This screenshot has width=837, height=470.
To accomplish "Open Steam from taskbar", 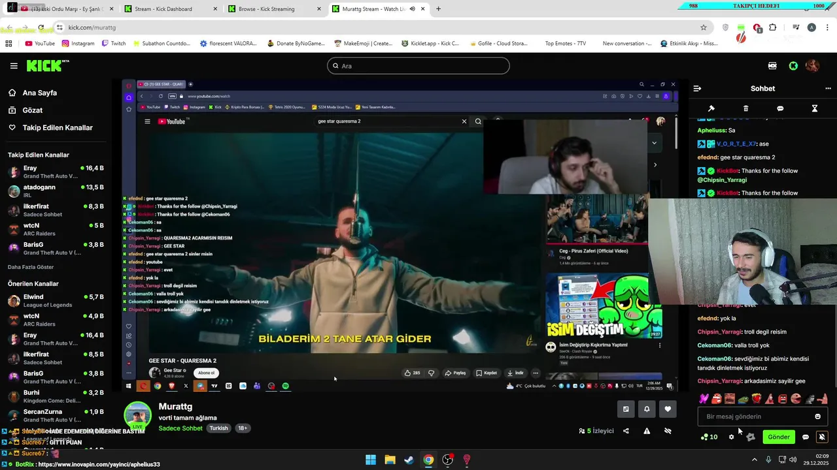I will [x=409, y=460].
